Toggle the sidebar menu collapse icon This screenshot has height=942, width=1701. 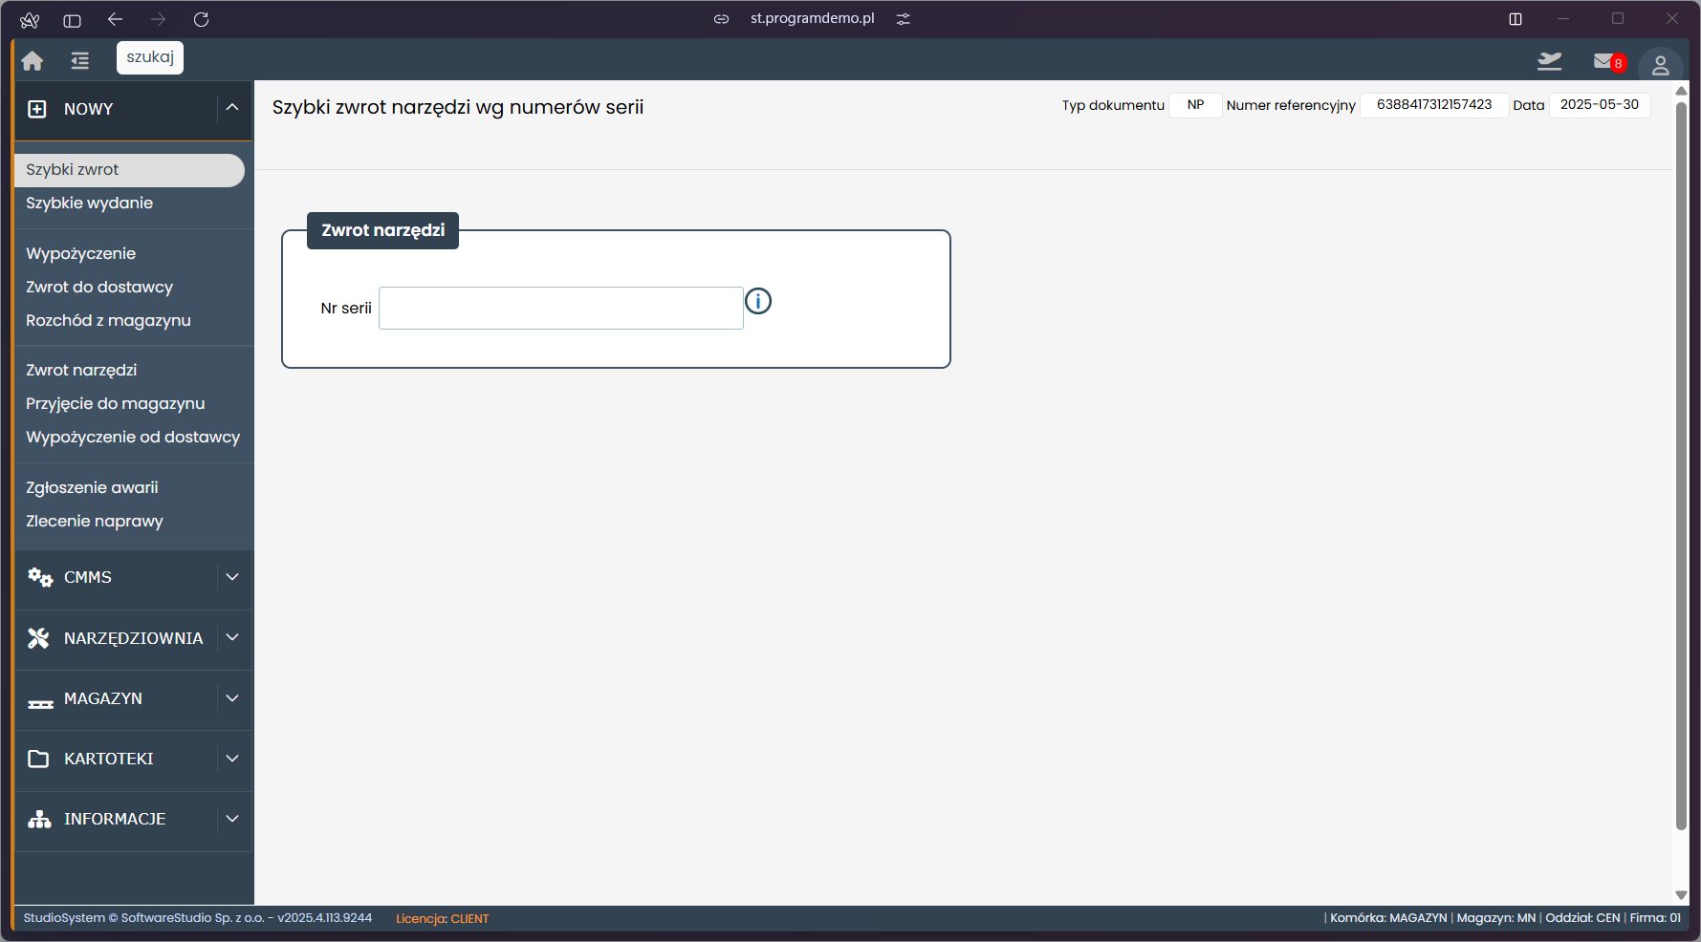(x=79, y=61)
